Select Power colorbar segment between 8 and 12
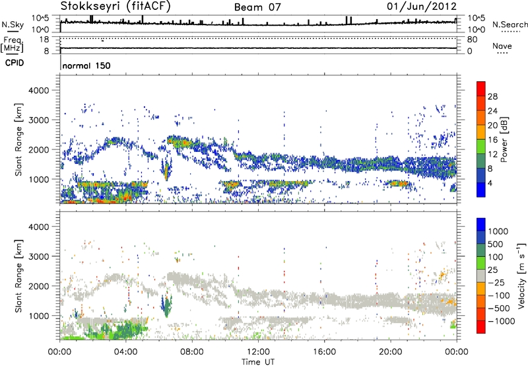The width and height of the screenshot is (528, 366). point(481,161)
